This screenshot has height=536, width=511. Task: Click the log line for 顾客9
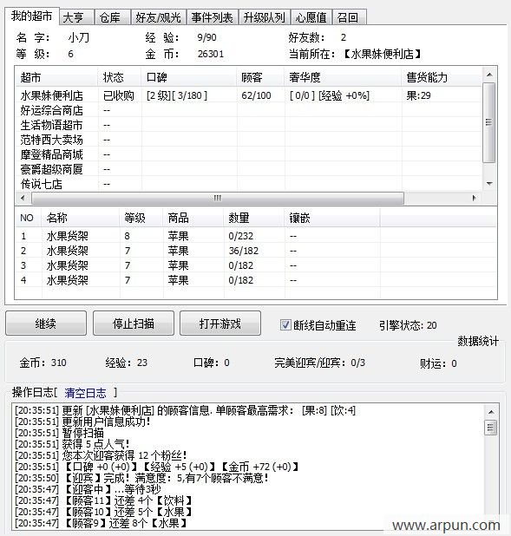point(101,523)
